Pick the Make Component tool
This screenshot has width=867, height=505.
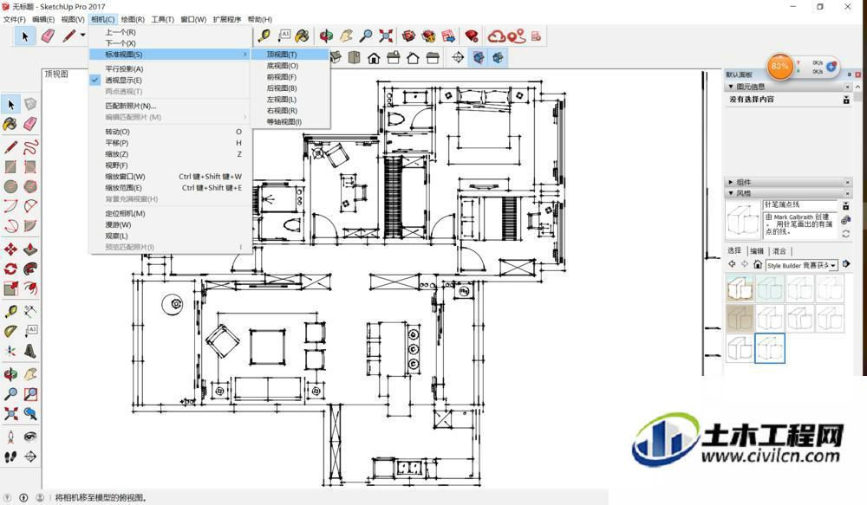coord(30,104)
